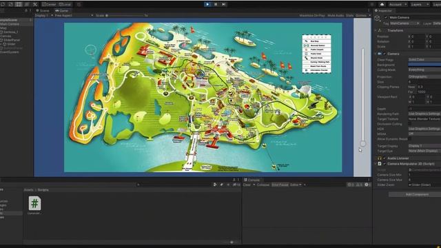Click the Audio Listener headphones icon
The image size is (441, 248).
(x=380, y=158)
